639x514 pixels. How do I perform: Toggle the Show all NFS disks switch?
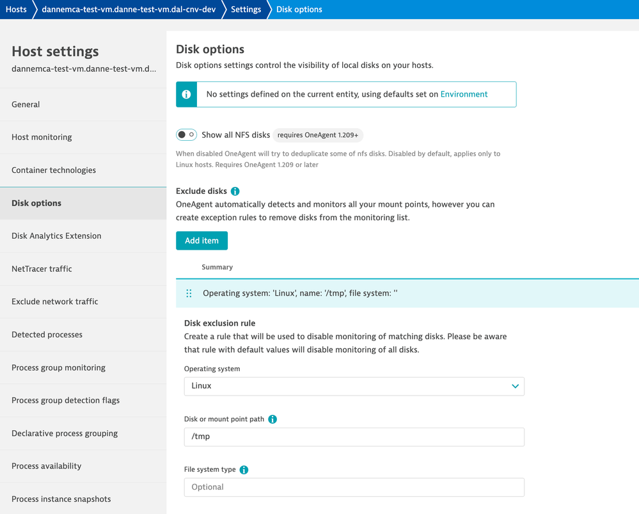coord(186,135)
